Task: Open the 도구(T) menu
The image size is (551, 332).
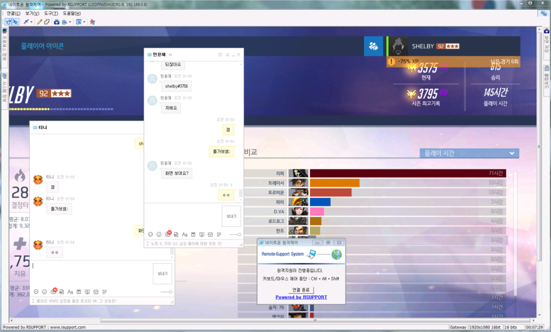Action: (51, 13)
